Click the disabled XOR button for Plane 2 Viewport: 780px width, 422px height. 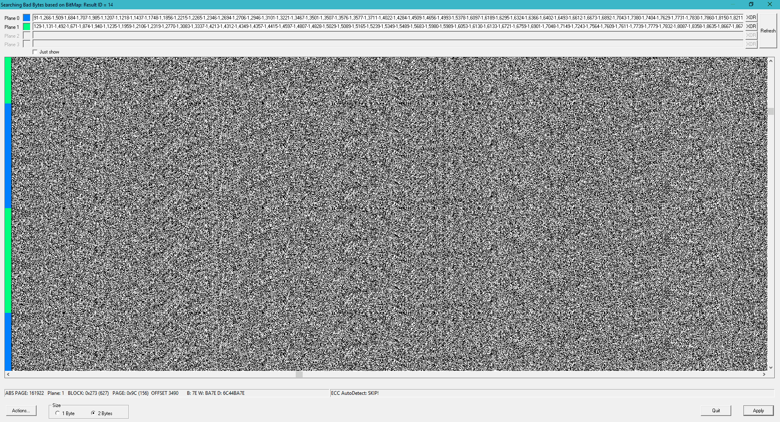[751, 35]
